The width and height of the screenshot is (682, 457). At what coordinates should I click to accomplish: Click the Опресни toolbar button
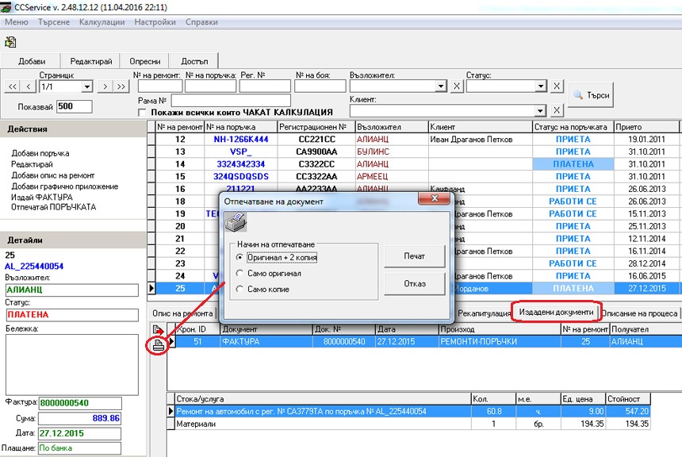point(145,61)
